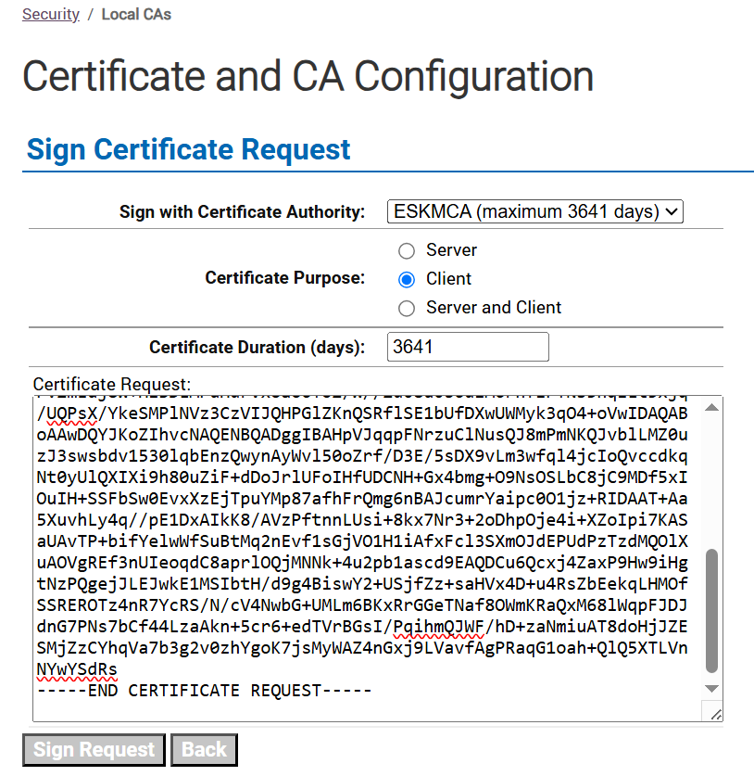Click the Certificate Duration days field
The width and height of the screenshot is (754, 776).
(x=468, y=347)
